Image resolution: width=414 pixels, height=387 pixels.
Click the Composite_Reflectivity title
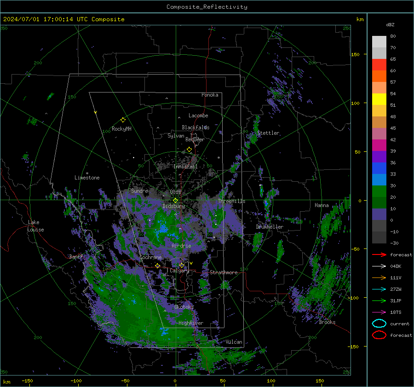(207, 7)
